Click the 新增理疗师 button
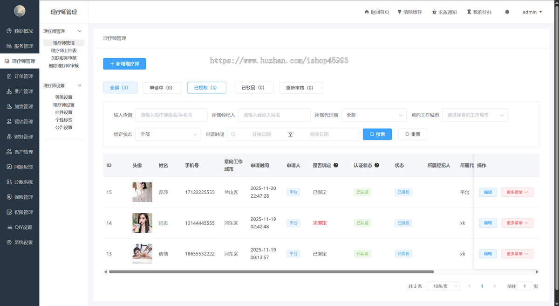 [124, 64]
